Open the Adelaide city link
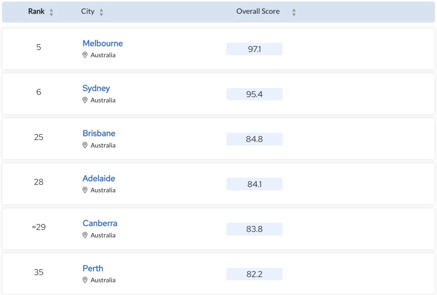The width and height of the screenshot is (437, 295). [99, 178]
